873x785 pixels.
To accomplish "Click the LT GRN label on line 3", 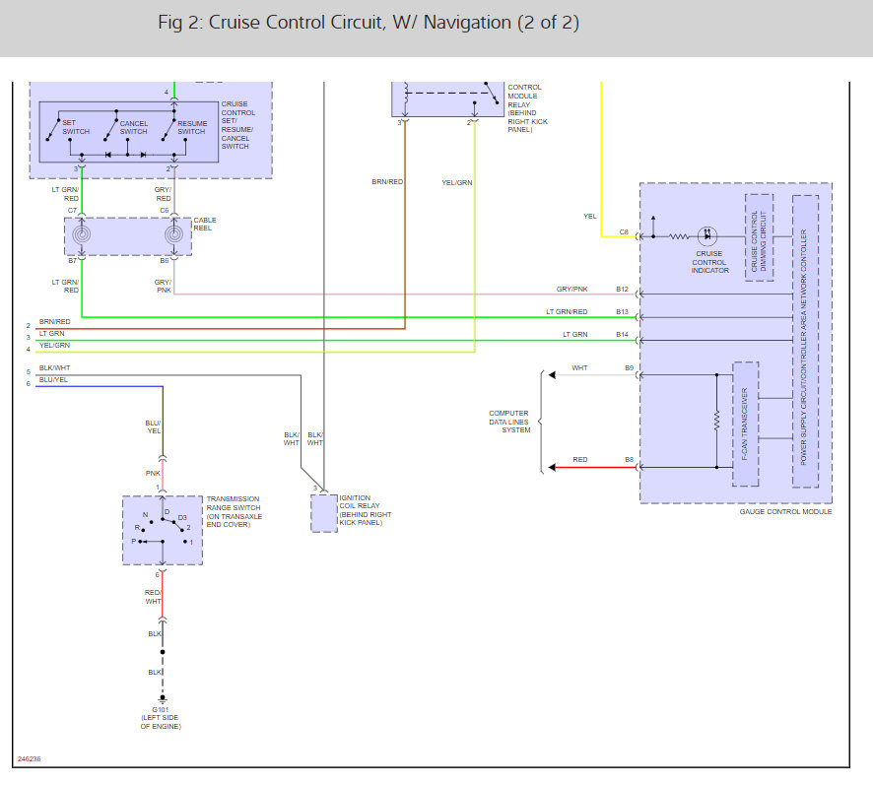I will (52, 334).
